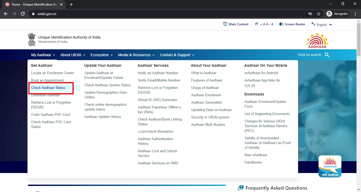
Task: Open Screen Reader access link
Action: (292, 24)
